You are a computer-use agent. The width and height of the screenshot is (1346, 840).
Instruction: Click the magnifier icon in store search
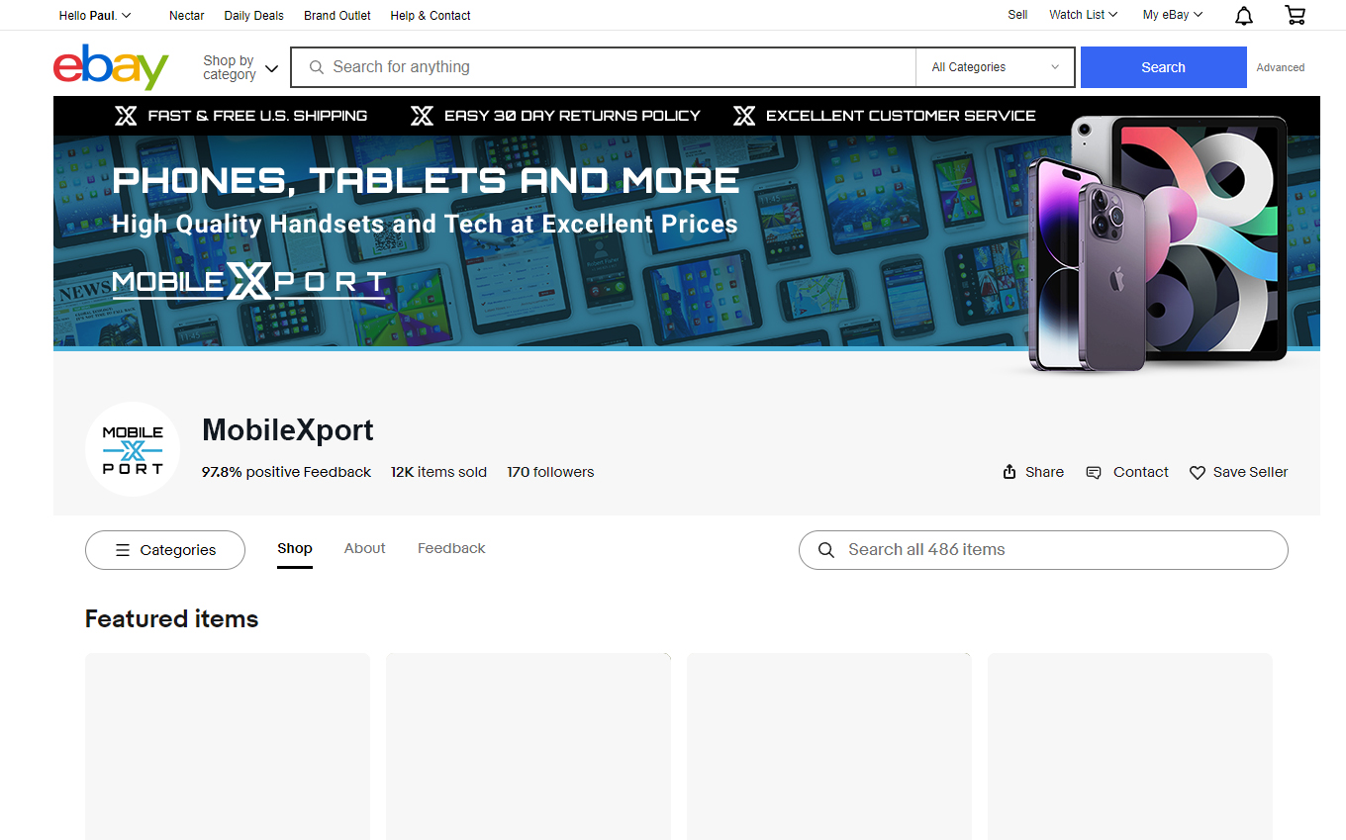826,550
